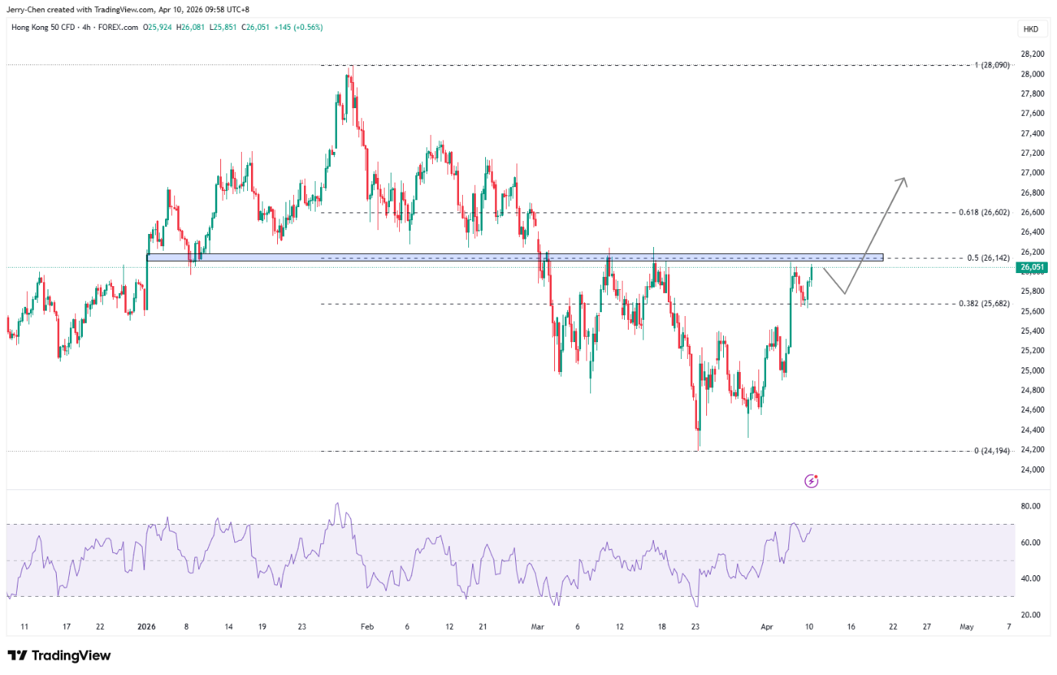Click the green 26,051 current price tag
1057x675 pixels.
(x=1032, y=268)
